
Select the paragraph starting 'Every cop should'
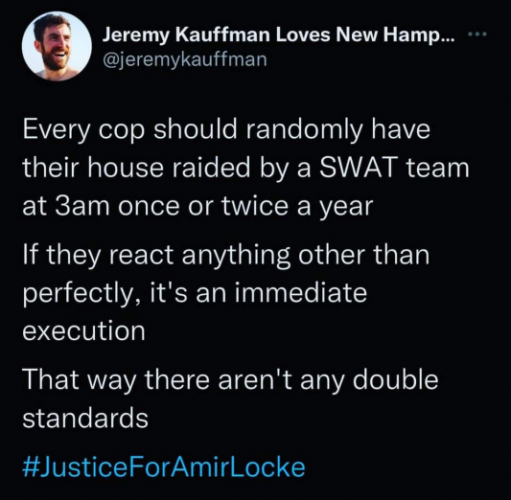click(245, 168)
